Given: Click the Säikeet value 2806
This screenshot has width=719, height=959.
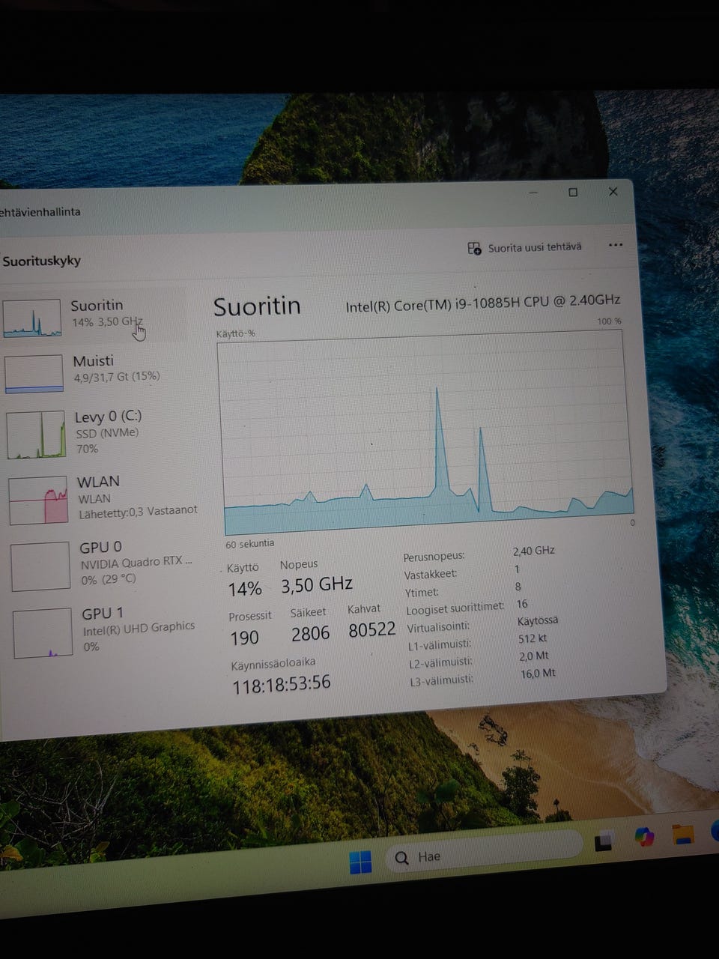Looking at the screenshot, I should (x=310, y=634).
